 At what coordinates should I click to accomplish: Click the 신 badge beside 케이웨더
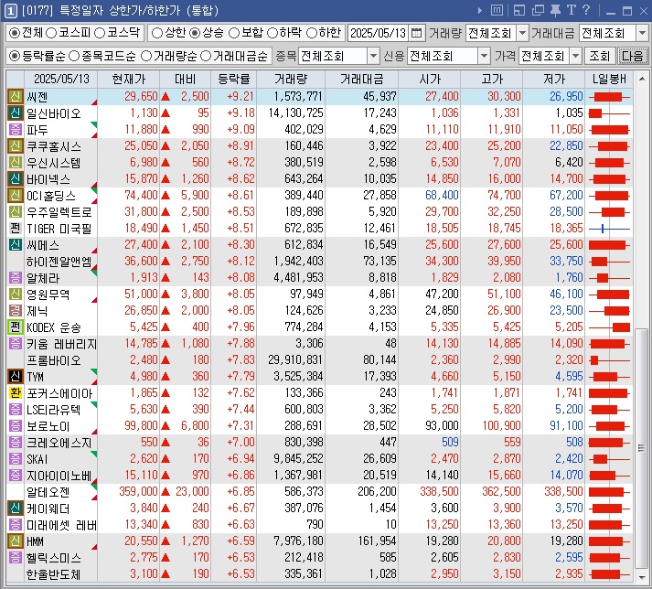pos(15,509)
